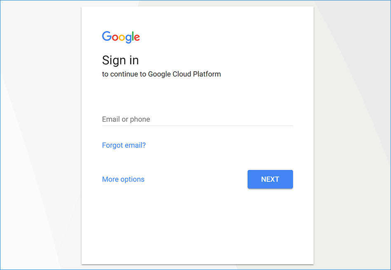Click the word Sign in the heading
Screen dimensions: 391x270
pos(113,60)
